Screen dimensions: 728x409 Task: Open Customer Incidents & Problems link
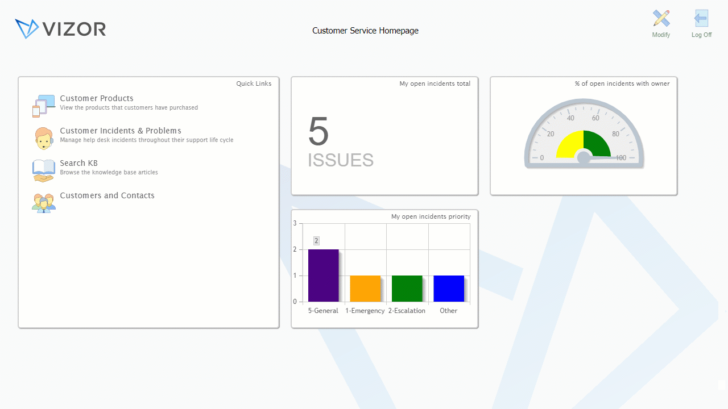pos(121,131)
